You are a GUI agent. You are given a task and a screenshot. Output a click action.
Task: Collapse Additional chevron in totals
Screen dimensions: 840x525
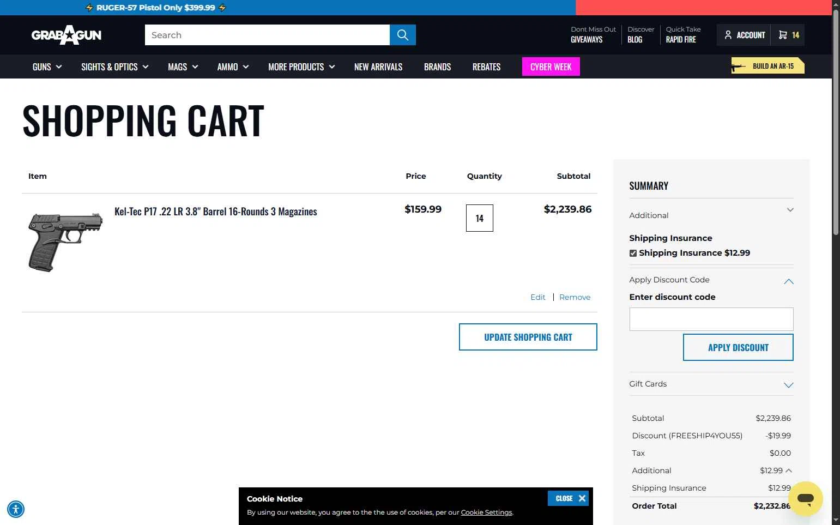789,470
